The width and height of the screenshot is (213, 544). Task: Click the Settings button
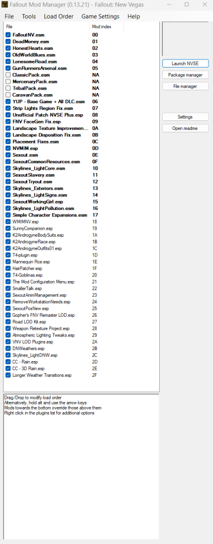click(185, 117)
